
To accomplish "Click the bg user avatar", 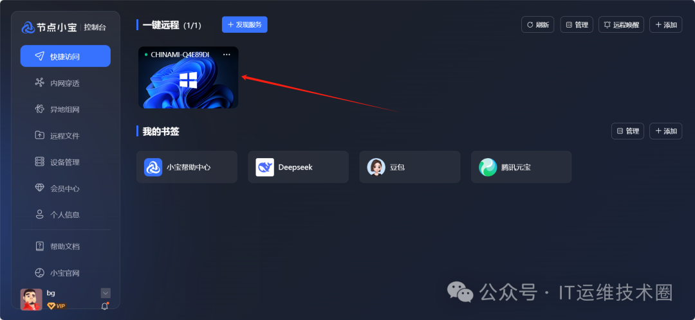I will pyautogui.click(x=32, y=299).
